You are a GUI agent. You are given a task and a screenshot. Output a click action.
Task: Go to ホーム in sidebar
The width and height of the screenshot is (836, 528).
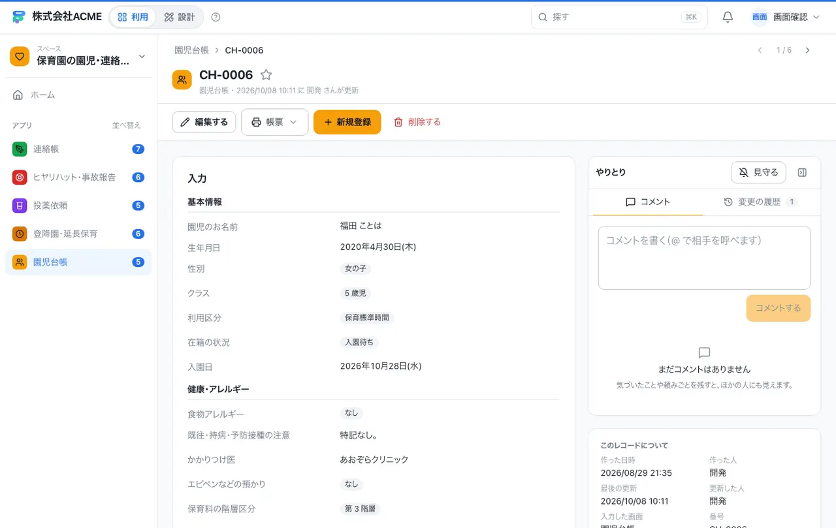point(78,95)
